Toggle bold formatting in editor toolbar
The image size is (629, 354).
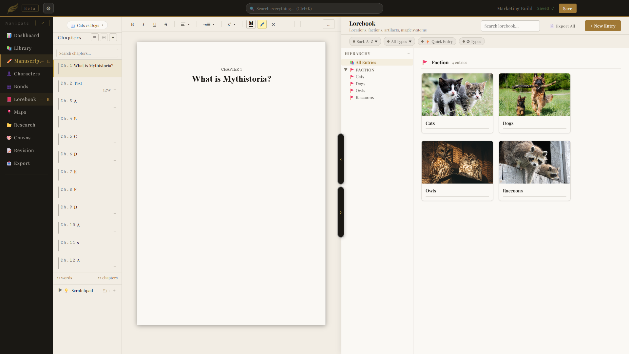[132, 25]
